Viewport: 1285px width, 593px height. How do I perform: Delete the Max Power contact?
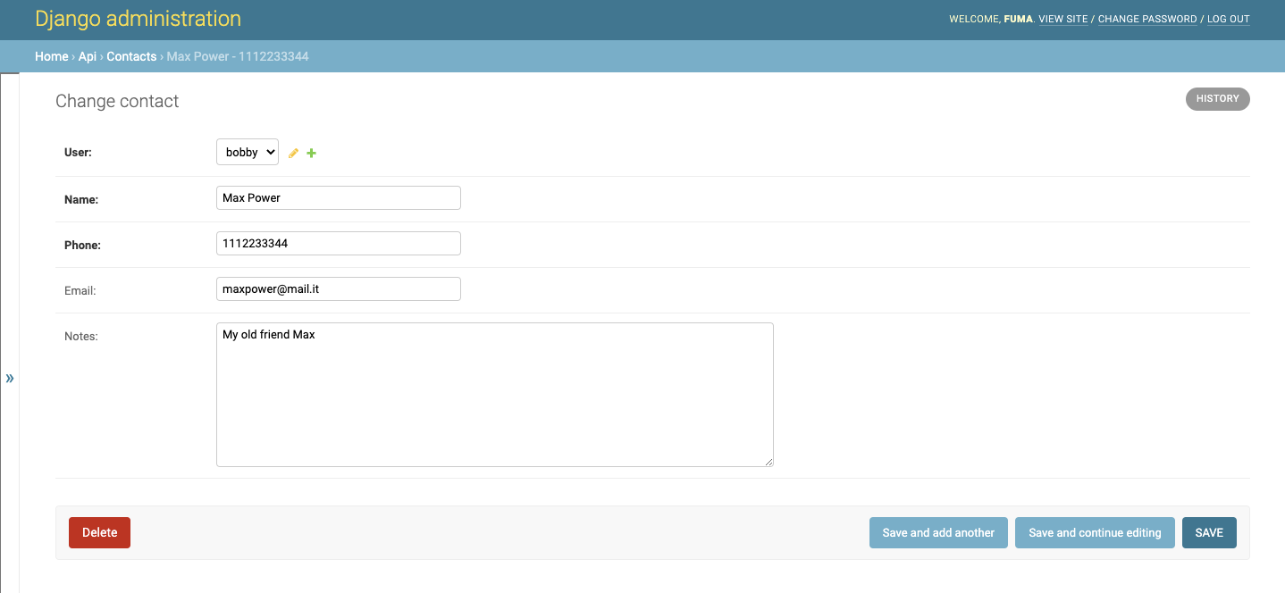(99, 531)
